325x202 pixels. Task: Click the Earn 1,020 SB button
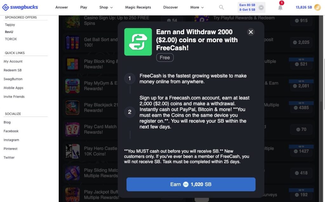click(191, 184)
